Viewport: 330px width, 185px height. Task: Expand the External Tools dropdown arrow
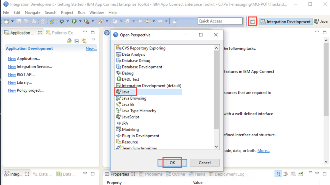[x=93, y=21]
